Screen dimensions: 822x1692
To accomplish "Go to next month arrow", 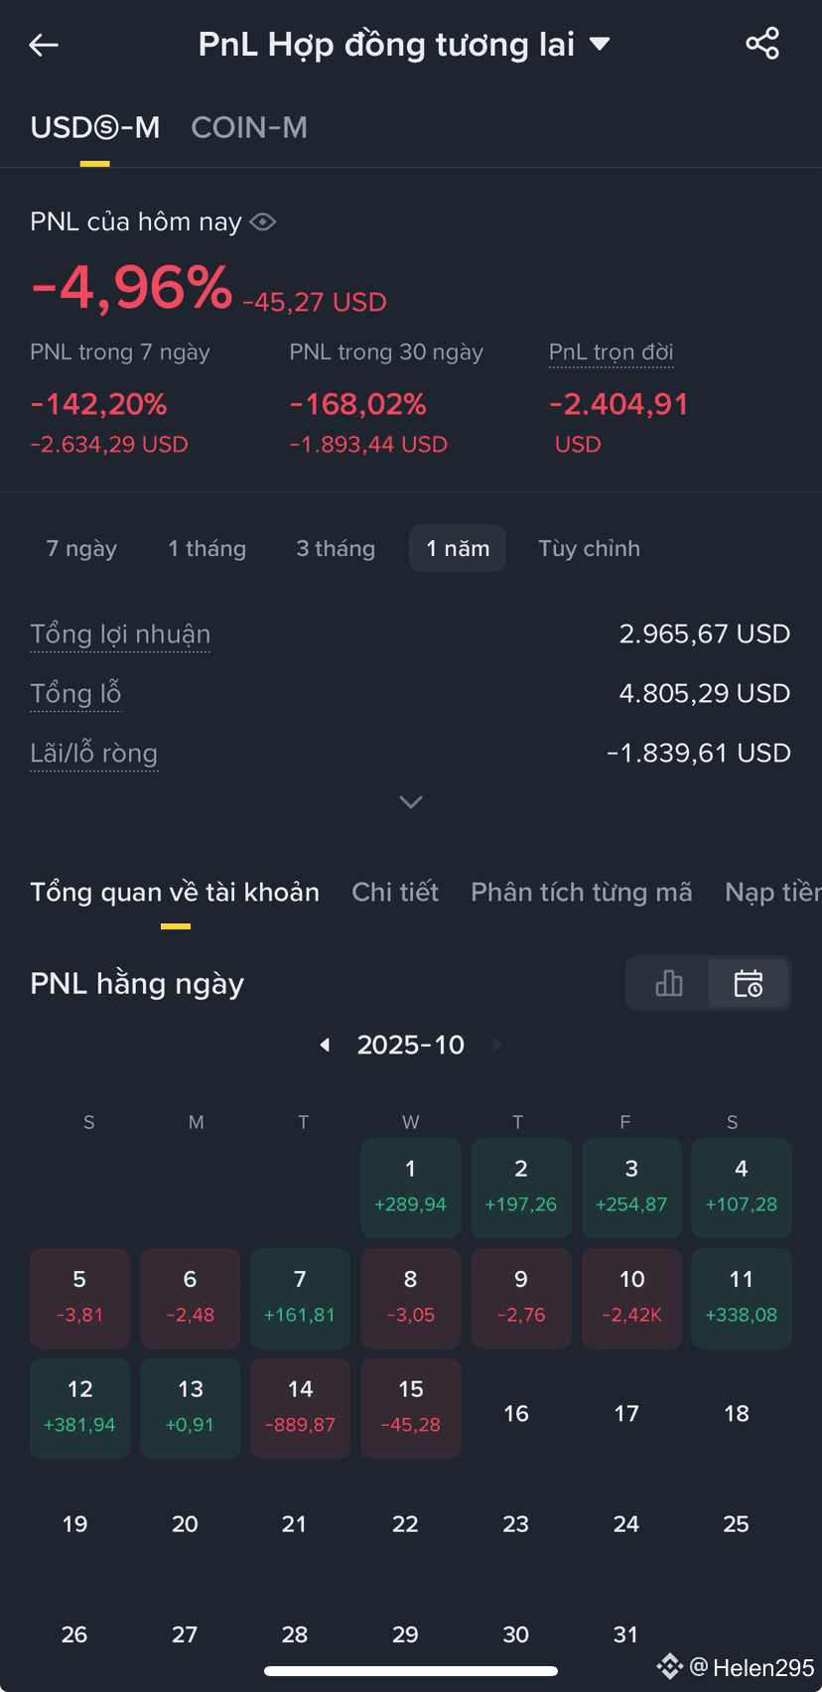I will (x=496, y=1045).
